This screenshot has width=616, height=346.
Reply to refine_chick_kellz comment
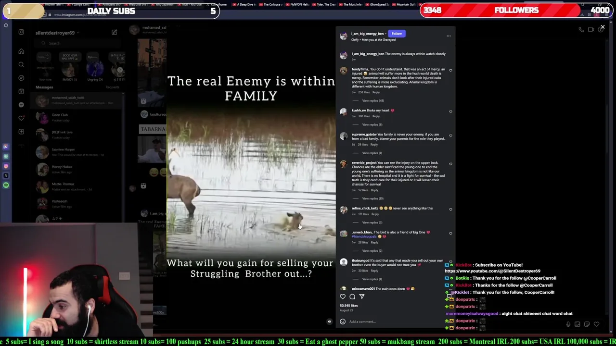[x=375, y=214]
